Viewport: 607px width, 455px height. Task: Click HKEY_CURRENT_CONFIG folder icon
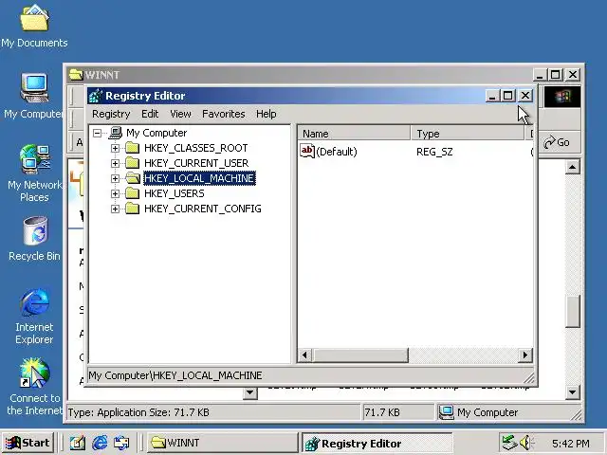click(133, 209)
